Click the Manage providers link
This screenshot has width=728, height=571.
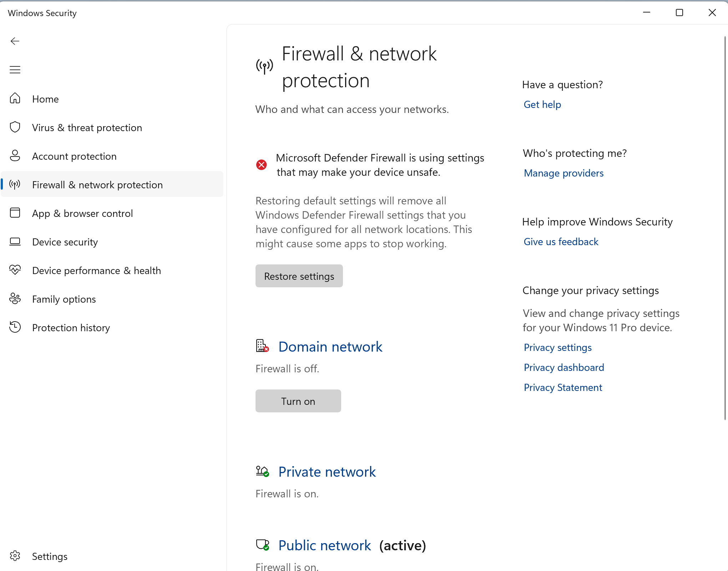[x=563, y=173]
